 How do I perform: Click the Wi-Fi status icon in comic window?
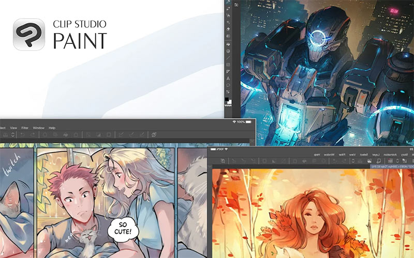[234, 122]
